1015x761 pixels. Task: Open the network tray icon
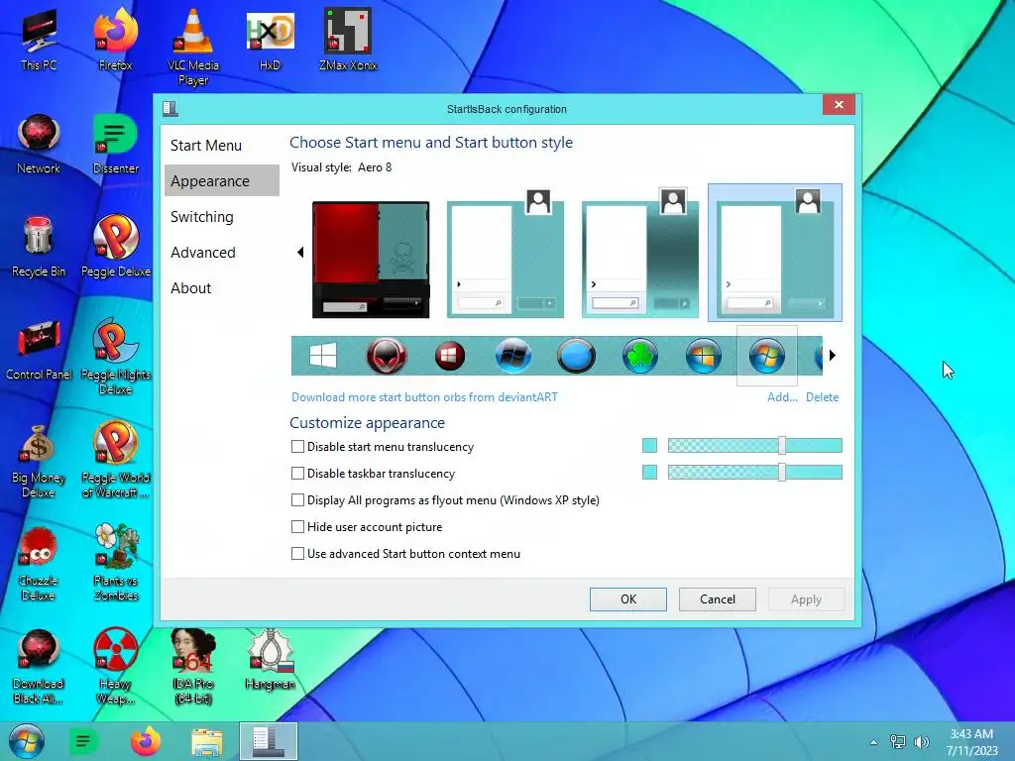(898, 742)
